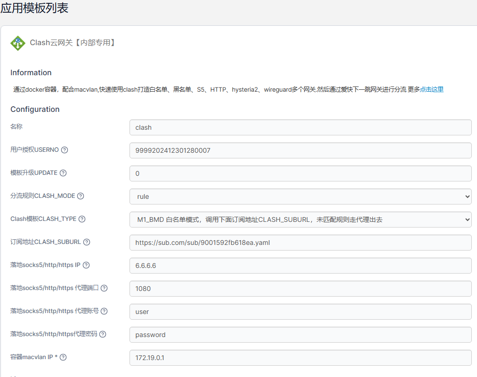Click the proxy port field showing 1080

coord(300,289)
